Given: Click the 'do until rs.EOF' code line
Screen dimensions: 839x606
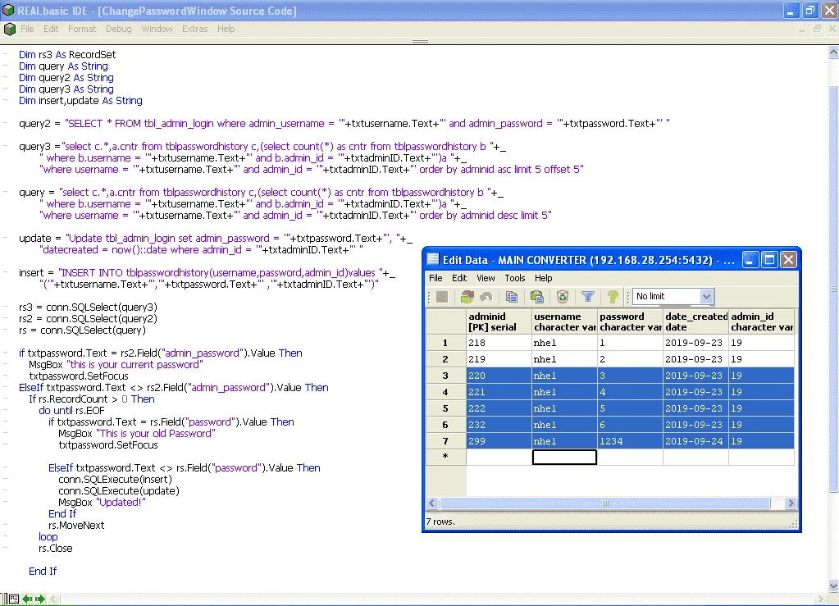Looking at the screenshot, I should click(71, 410).
